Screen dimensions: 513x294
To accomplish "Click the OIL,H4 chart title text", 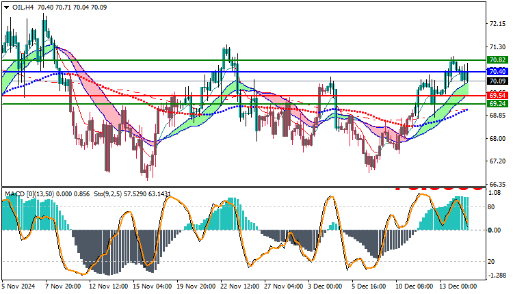I will (23, 8).
